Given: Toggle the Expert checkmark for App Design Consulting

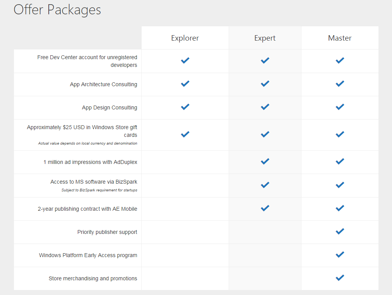Looking at the screenshot, I should point(265,107).
